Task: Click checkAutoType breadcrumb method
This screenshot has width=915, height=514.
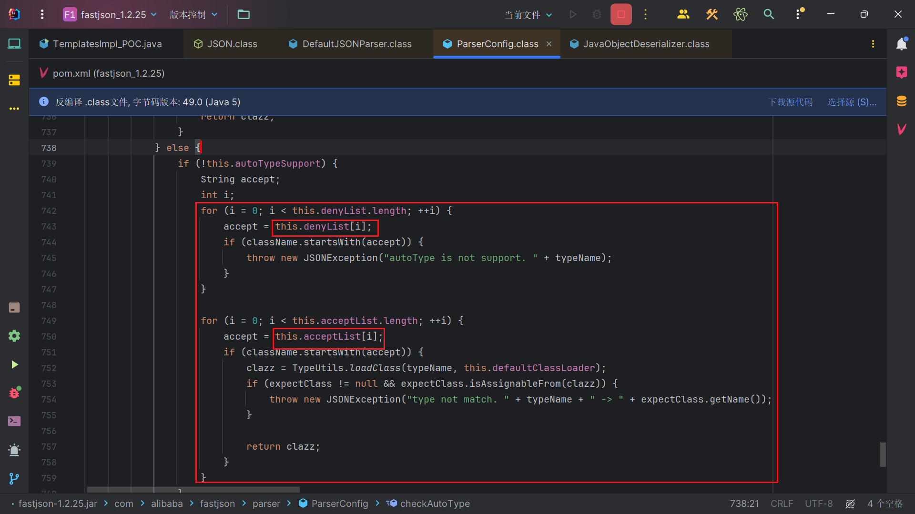Action: click(x=428, y=504)
